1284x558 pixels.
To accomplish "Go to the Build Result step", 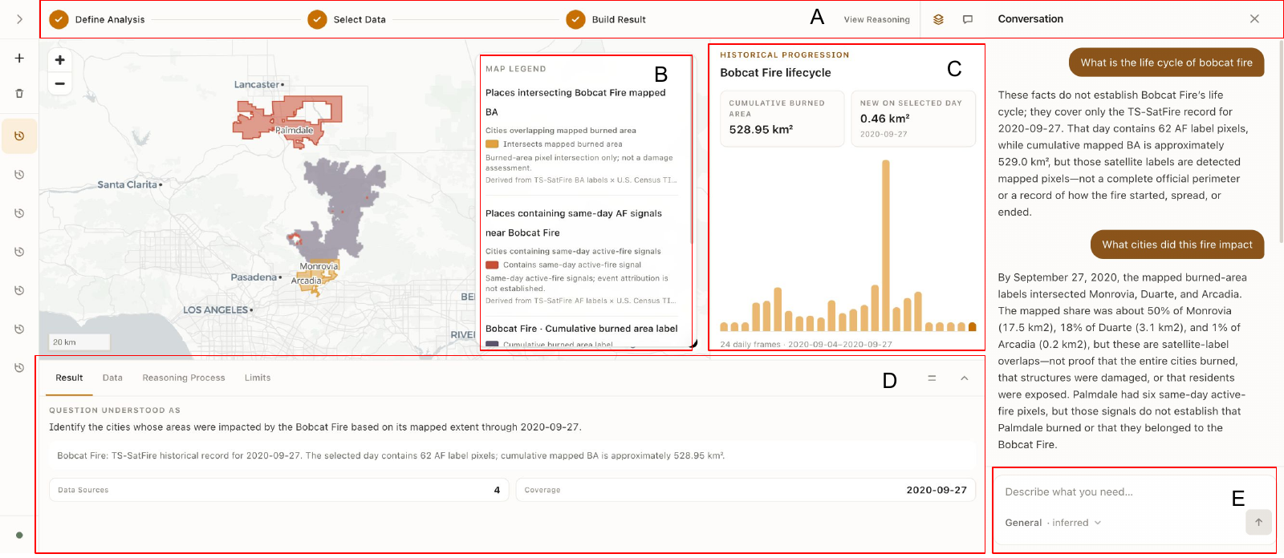I will 606,19.
